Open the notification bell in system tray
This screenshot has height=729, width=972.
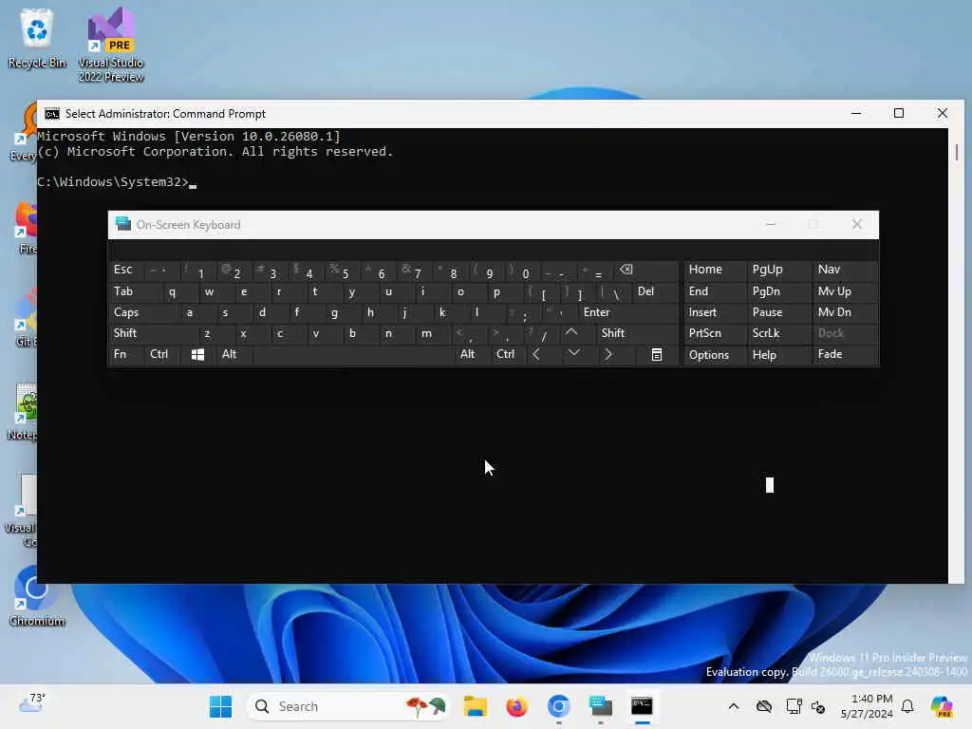pyautogui.click(x=907, y=706)
